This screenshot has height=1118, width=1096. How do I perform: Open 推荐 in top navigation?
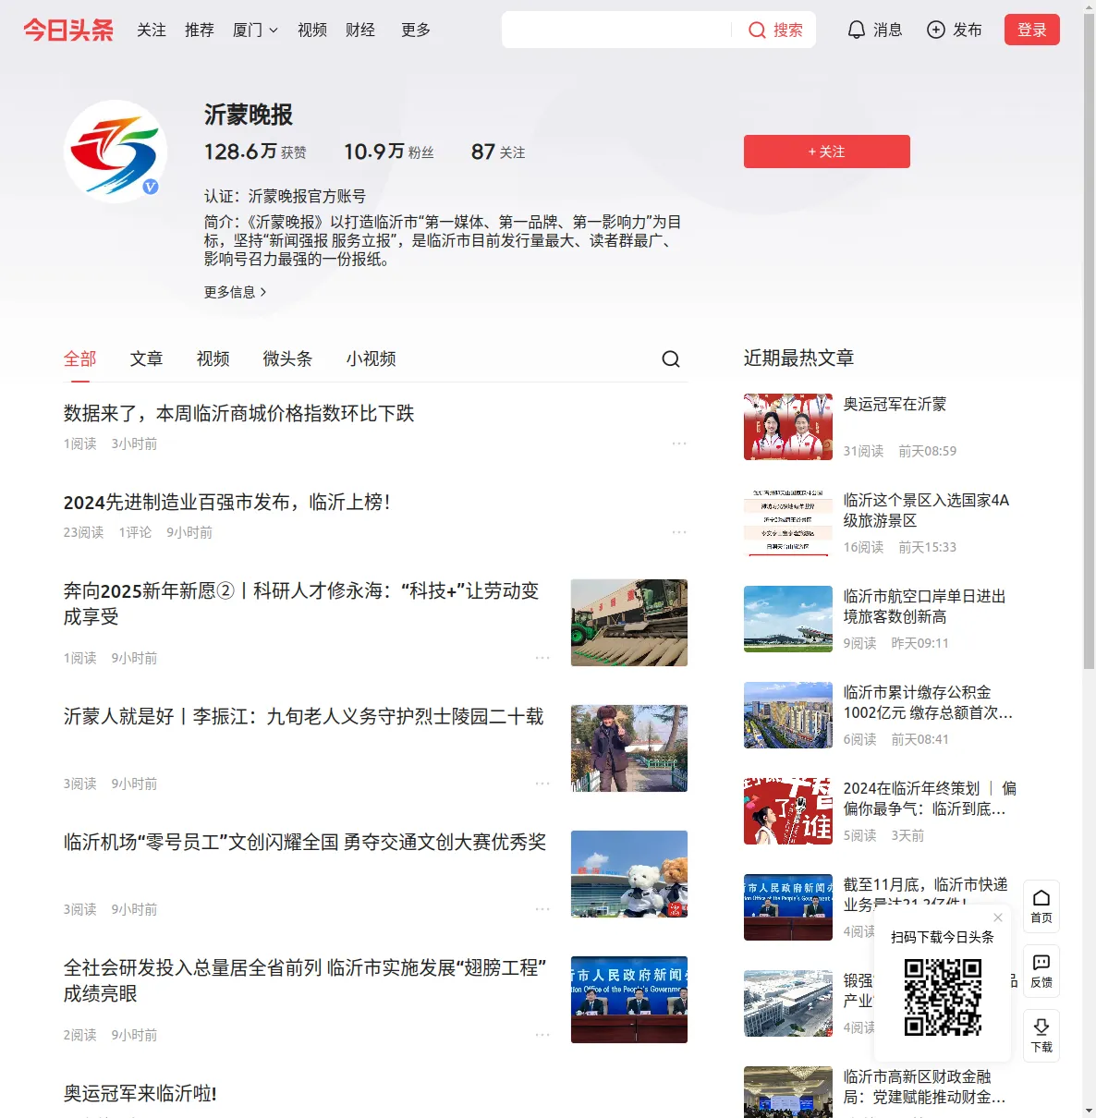coord(200,30)
